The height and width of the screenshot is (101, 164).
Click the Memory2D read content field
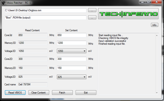pyautogui.click(x=33, y=68)
